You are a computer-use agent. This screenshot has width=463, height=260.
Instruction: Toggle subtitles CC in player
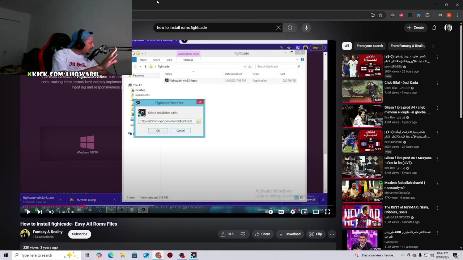pos(281,212)
